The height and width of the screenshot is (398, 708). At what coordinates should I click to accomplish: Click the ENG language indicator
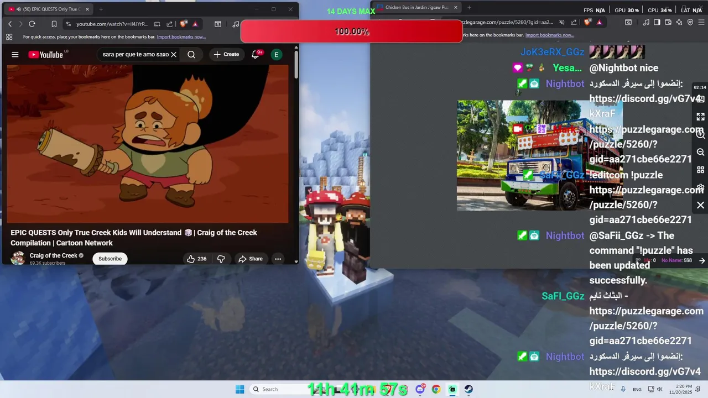637,389
